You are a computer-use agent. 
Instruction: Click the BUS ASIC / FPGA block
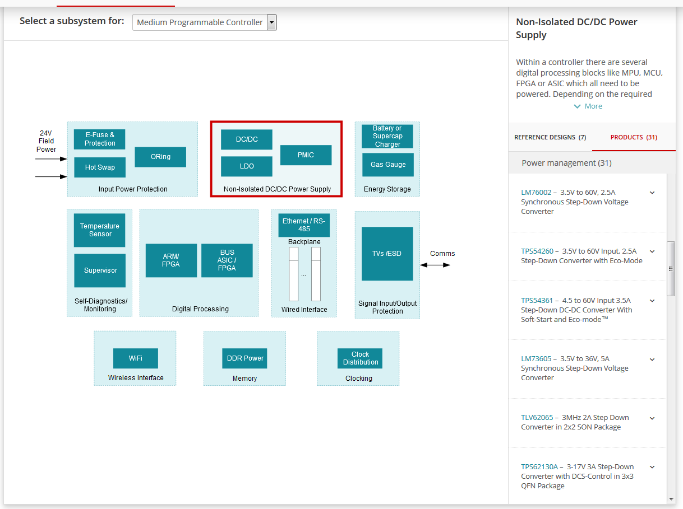(227, 260)
